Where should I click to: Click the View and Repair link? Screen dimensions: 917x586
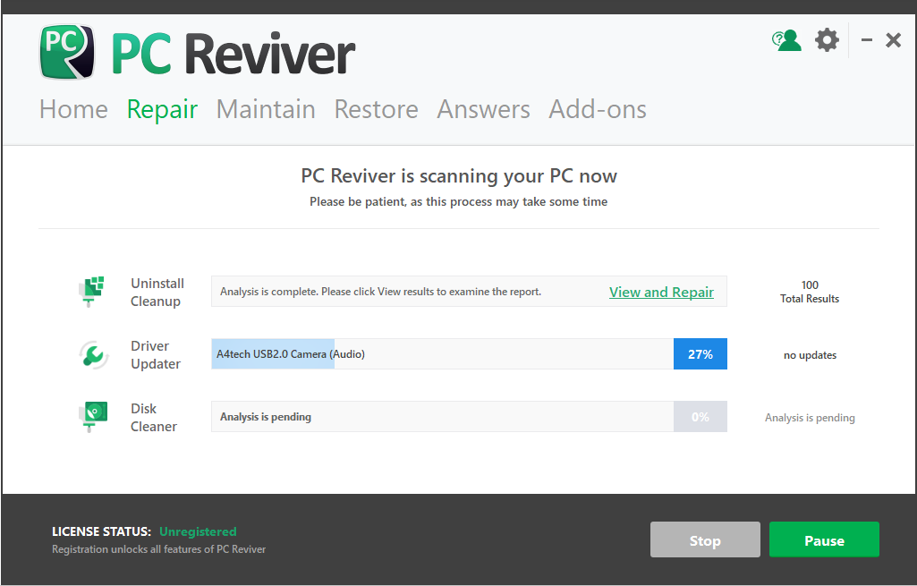tap(661, 293)
